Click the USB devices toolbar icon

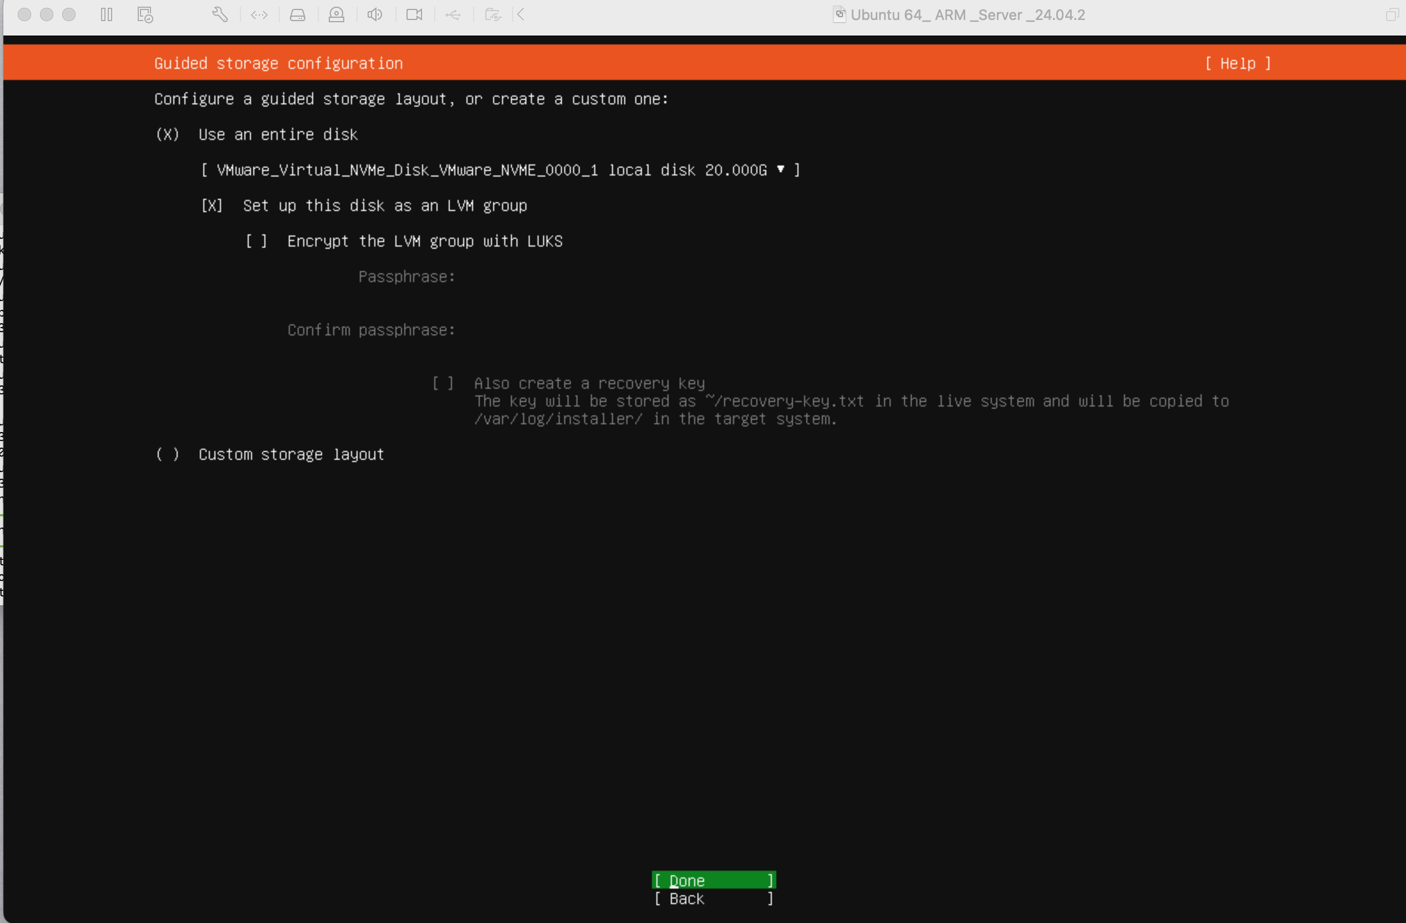point(453,15)
